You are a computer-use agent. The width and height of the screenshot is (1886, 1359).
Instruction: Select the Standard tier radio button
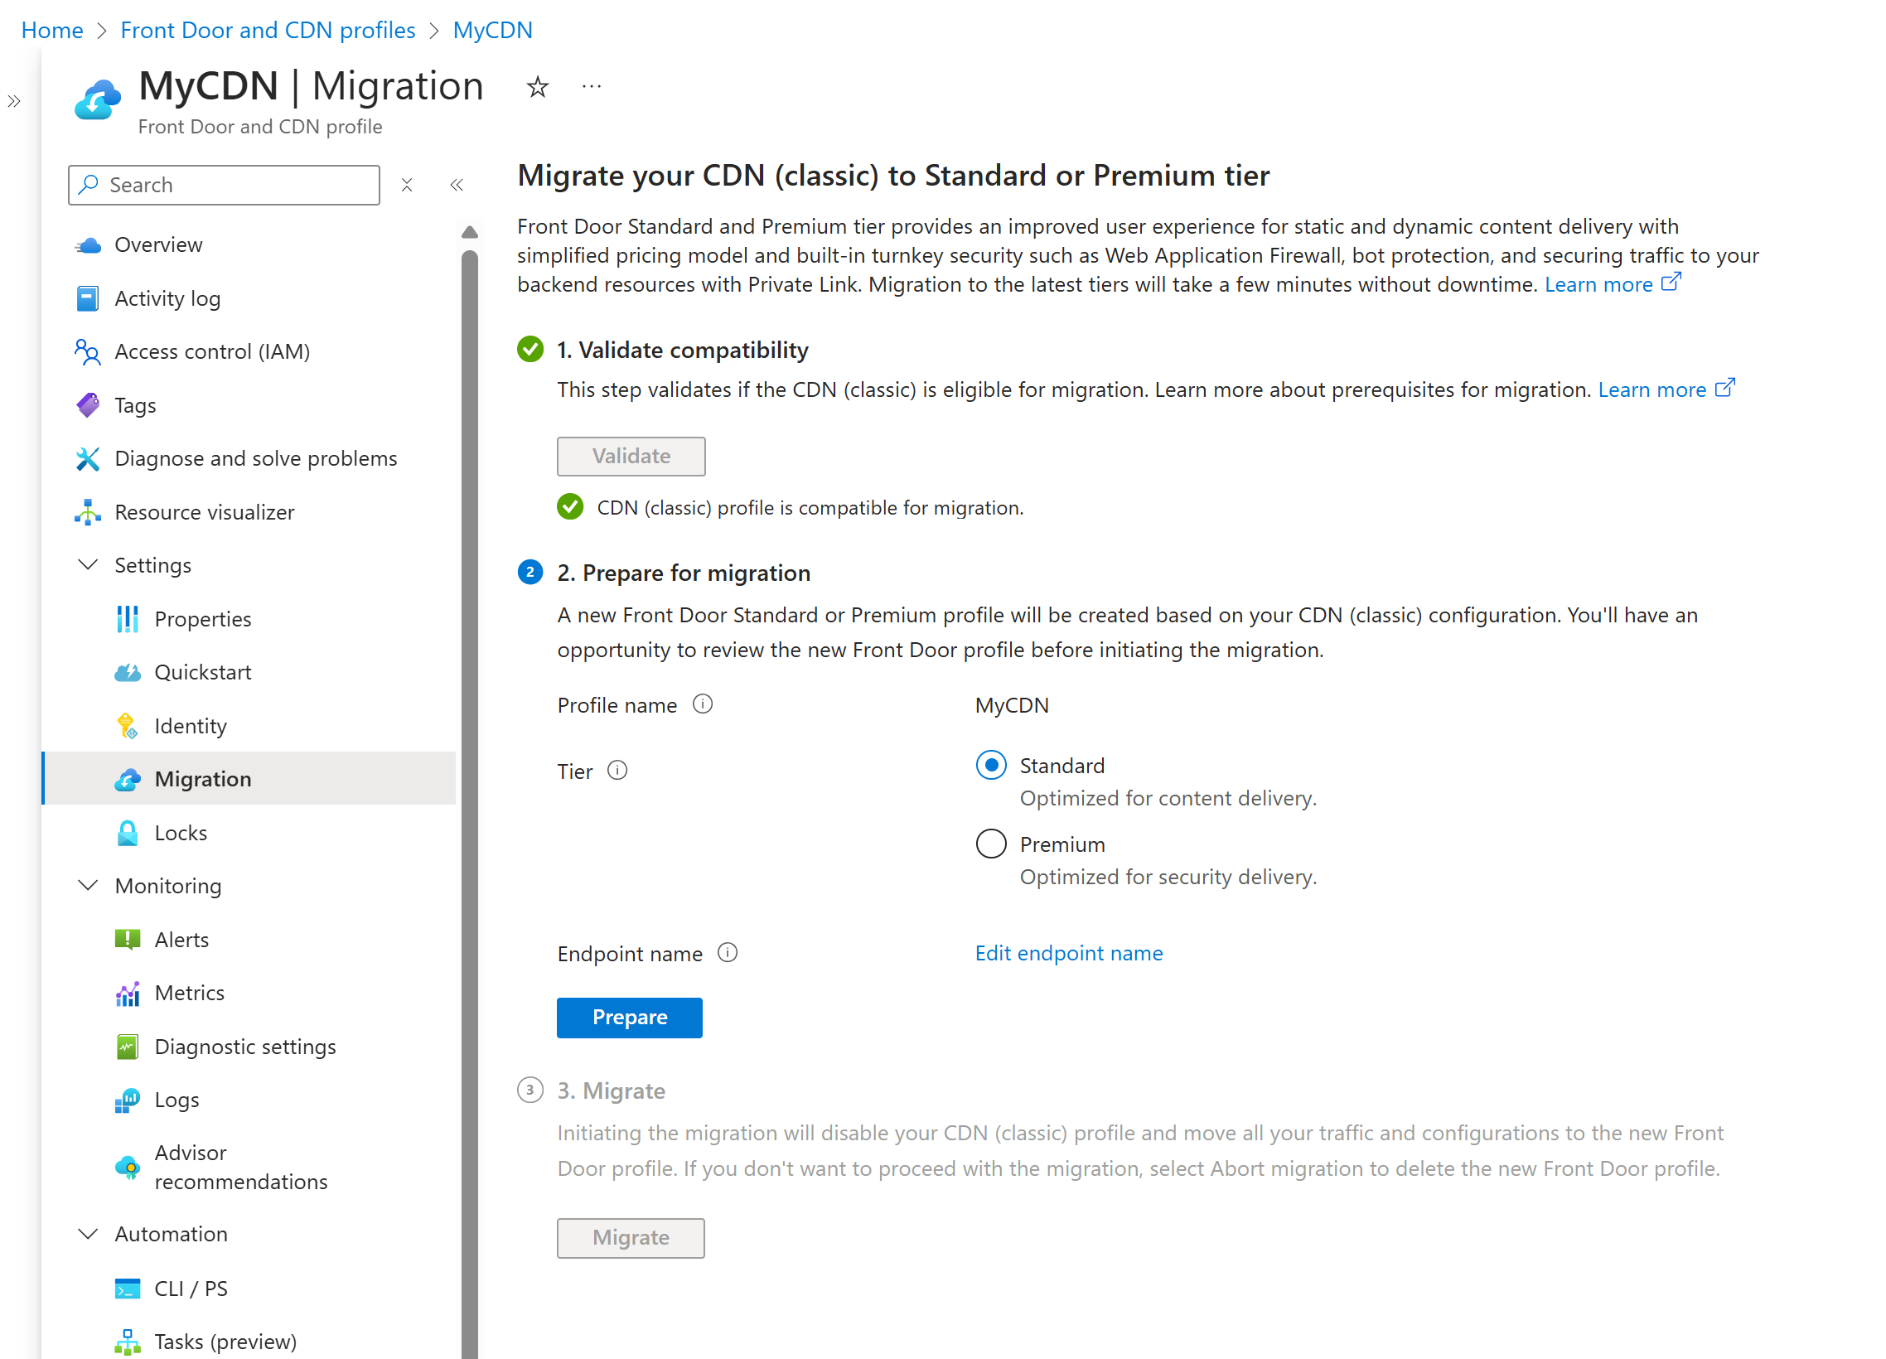(991, 764)
